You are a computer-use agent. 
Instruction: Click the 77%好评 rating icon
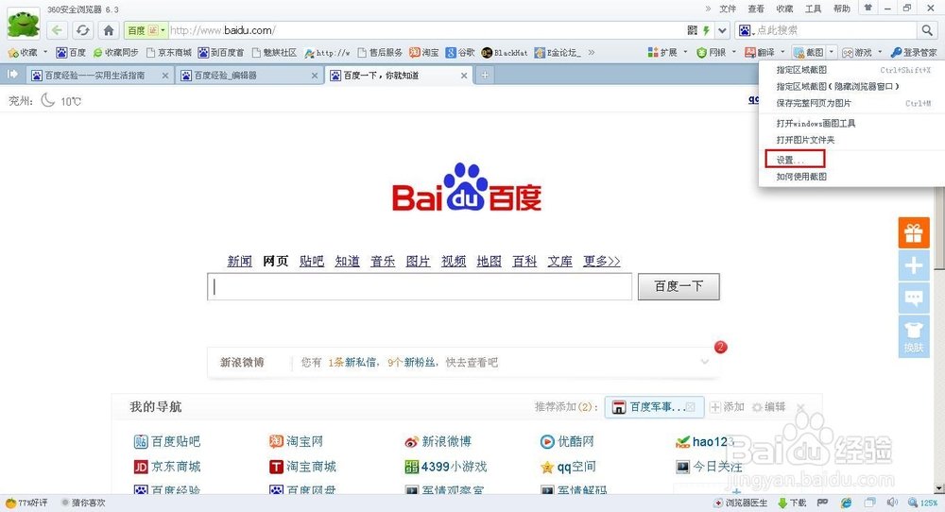click(26, 503)
